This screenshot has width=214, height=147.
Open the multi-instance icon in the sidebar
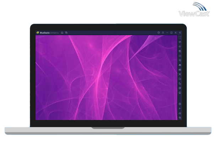(180, 83)
